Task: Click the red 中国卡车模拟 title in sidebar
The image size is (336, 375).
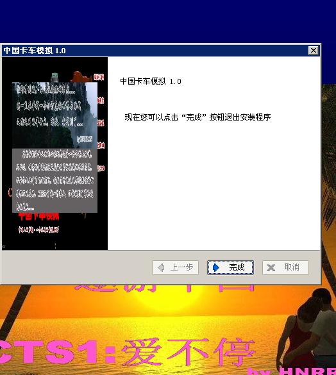Action: (x=38, y=217)
